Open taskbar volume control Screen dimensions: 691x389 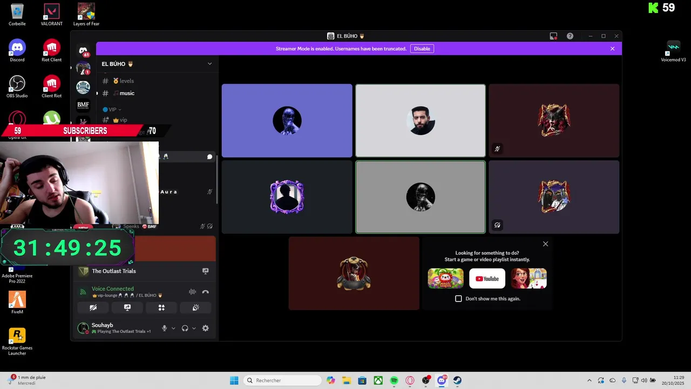pos(644,380)
